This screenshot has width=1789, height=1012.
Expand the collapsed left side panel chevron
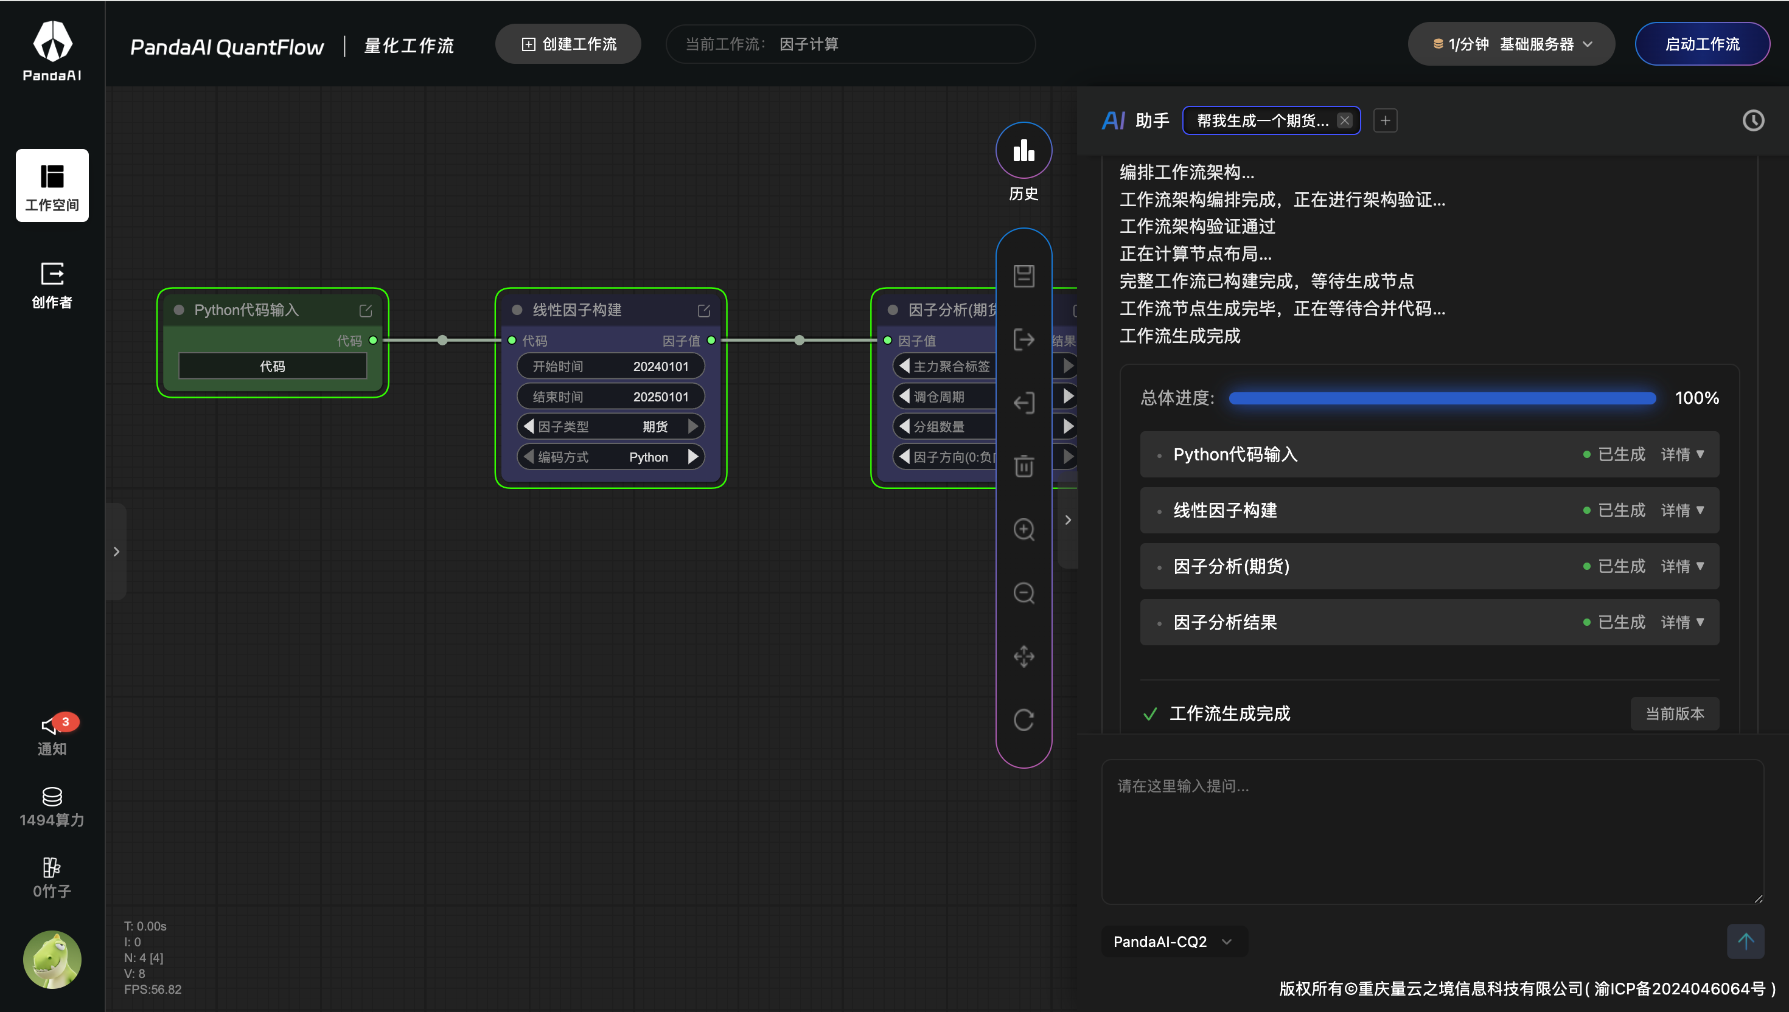116,551
